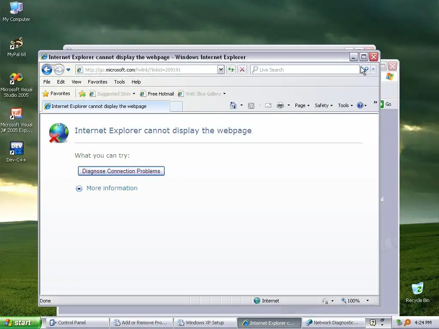This screenshot has width=439, height=329.
Task: Open the Edit menu
Action: pyautogui.click(x=61, y=82)
